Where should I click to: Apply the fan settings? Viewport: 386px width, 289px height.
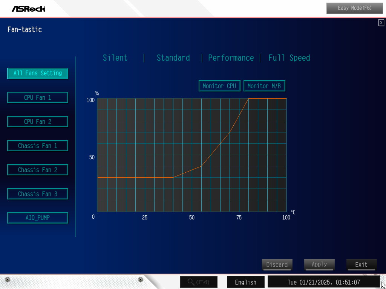[x=319, y=265]
